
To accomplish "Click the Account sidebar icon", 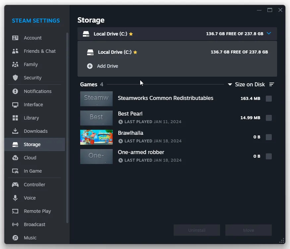I will pos(15,38).
